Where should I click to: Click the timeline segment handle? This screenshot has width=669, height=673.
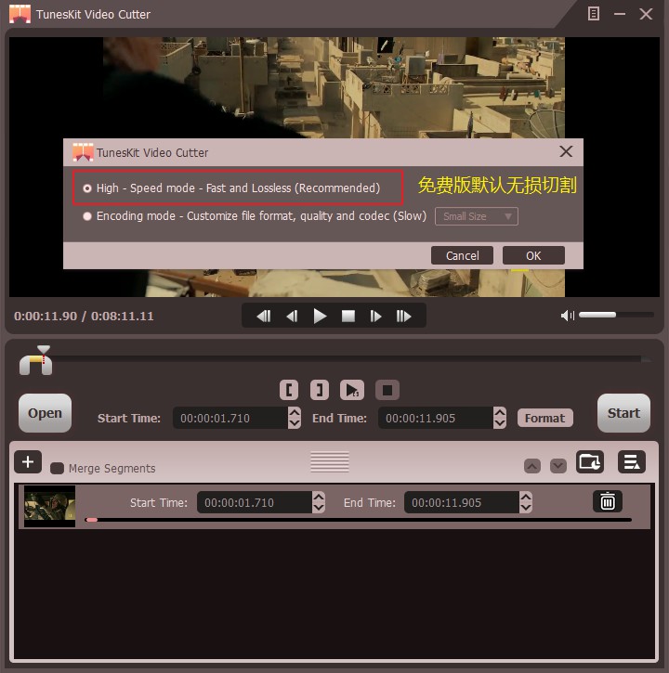click(x=35, y=365)
